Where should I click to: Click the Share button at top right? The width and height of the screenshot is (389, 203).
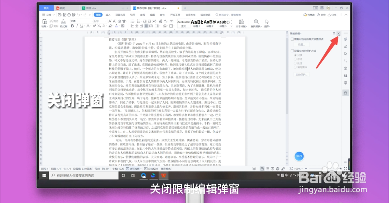coord(332,15)
